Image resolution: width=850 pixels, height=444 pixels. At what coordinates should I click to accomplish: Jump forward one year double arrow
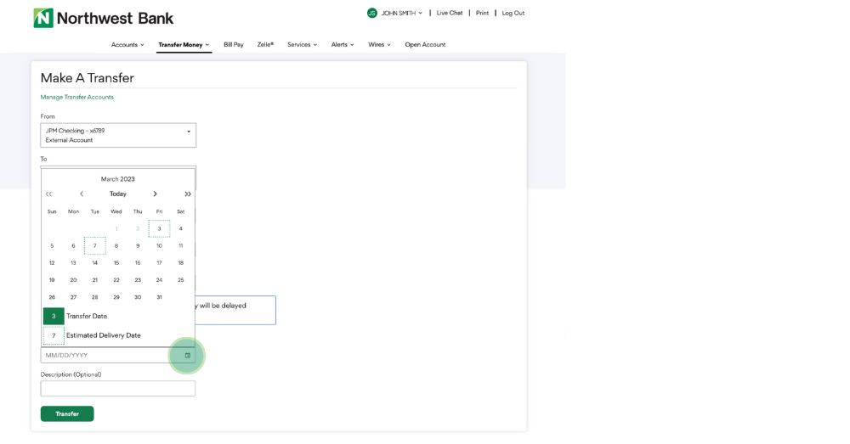(188, 194)
